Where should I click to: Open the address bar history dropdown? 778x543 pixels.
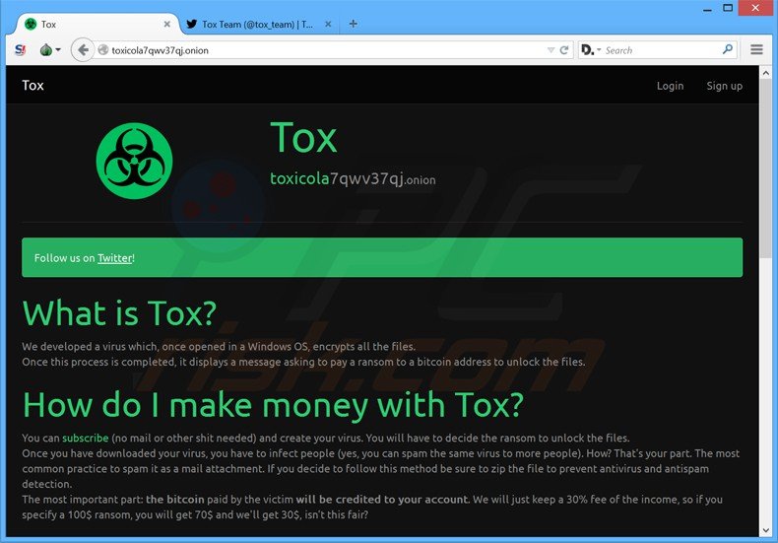pos(551,50)
